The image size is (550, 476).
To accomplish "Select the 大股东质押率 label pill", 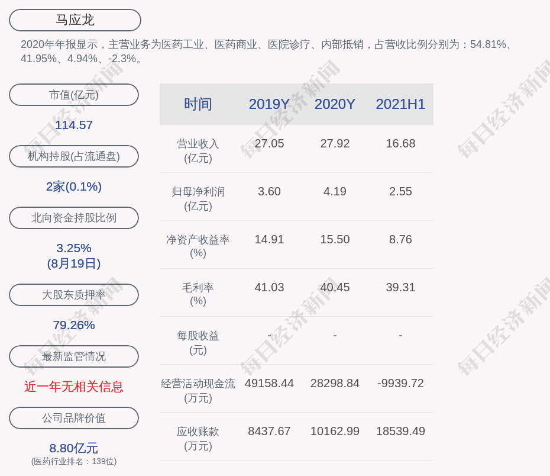I will pyautogui.click(x=74, y=295).
